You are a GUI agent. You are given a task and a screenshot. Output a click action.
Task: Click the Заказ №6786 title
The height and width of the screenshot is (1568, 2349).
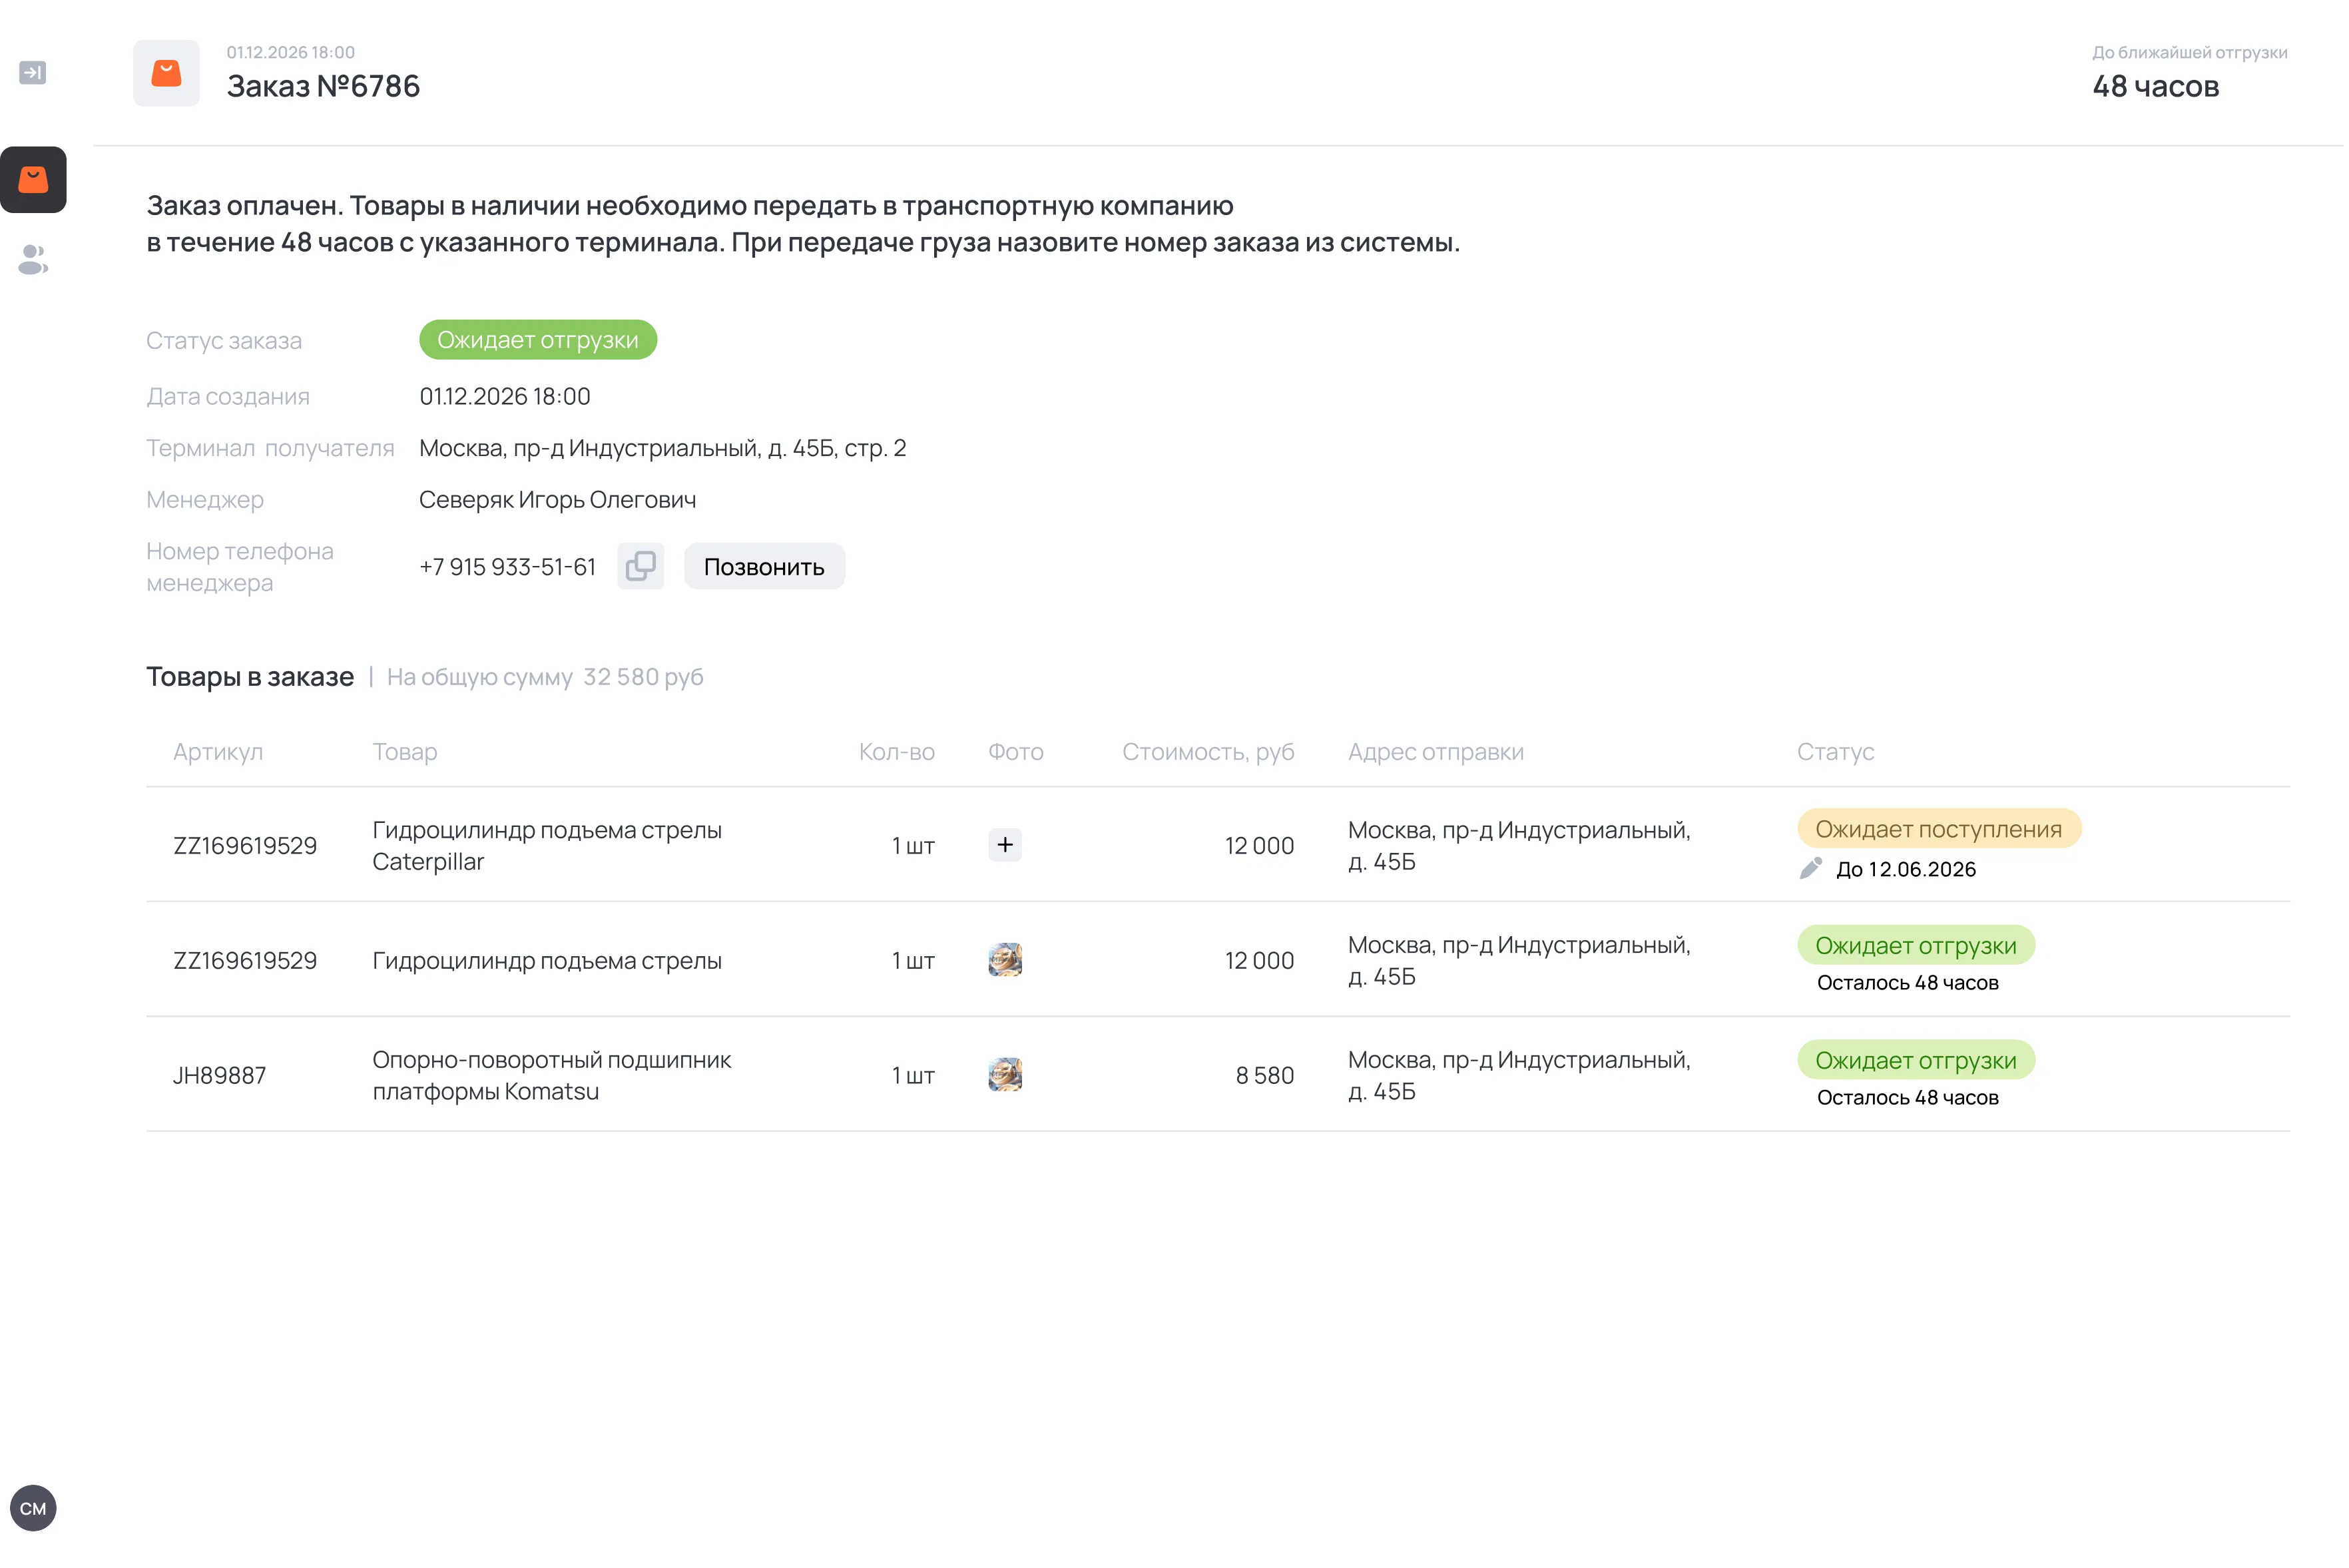click(324, 86)
